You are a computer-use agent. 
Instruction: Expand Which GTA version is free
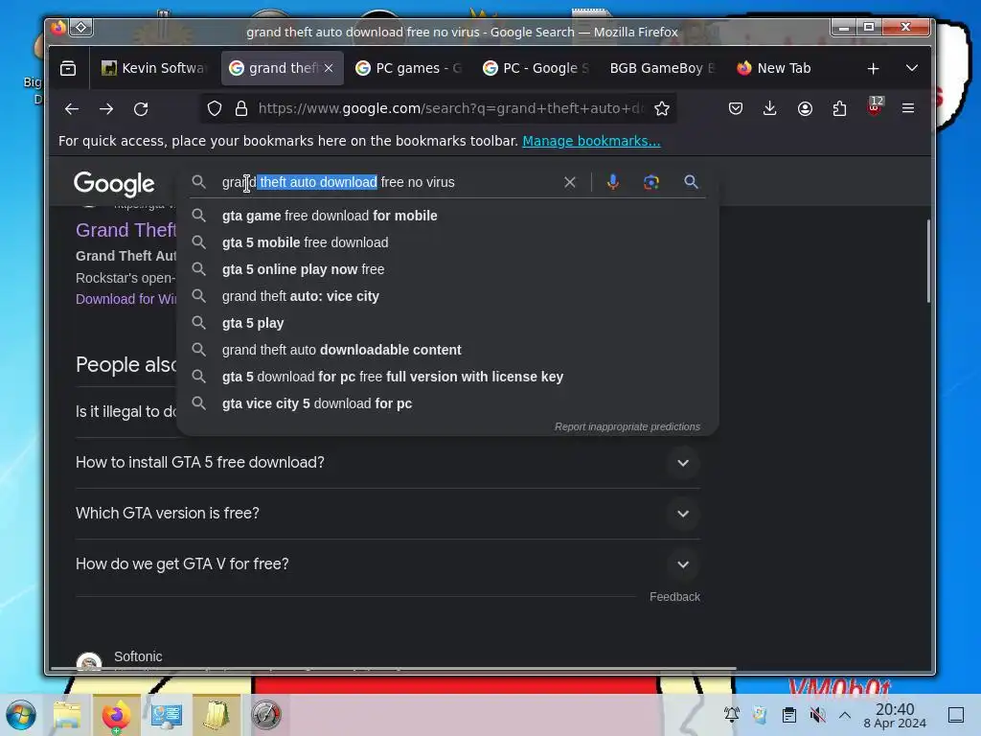(x=388, y=514)
